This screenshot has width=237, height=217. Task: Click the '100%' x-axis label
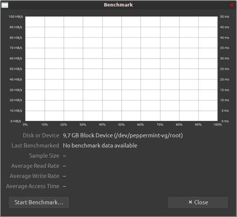pyautogui.click(x=218, y=124)
